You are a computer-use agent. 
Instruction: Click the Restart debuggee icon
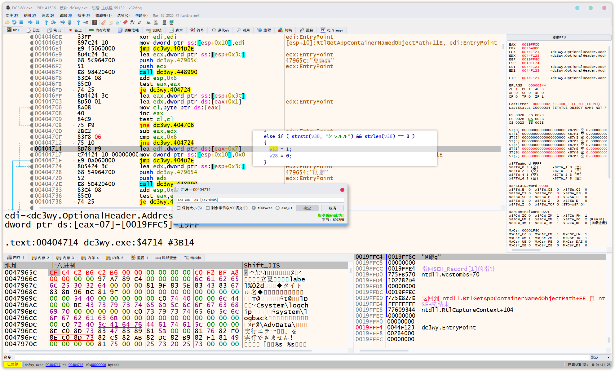[14, 22]
